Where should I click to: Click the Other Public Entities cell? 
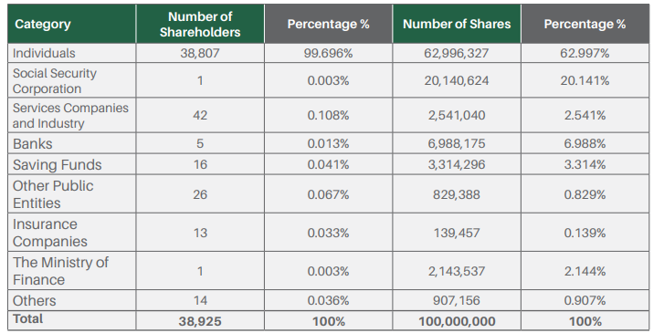point(71,194)
